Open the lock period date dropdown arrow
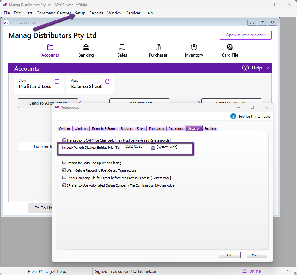The height and width of the screenshot is (275, 297). tap(153, 147)
